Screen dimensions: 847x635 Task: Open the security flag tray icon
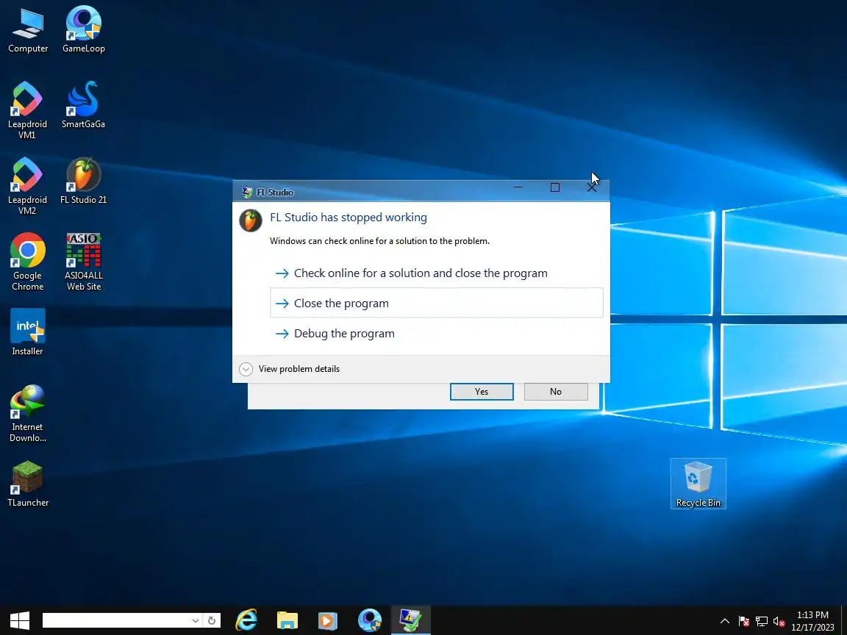(x=744, y=622)
